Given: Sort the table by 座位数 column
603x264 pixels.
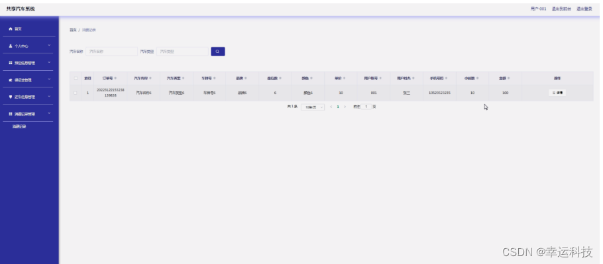Looking at the screenshot, I should click(280, 78).
